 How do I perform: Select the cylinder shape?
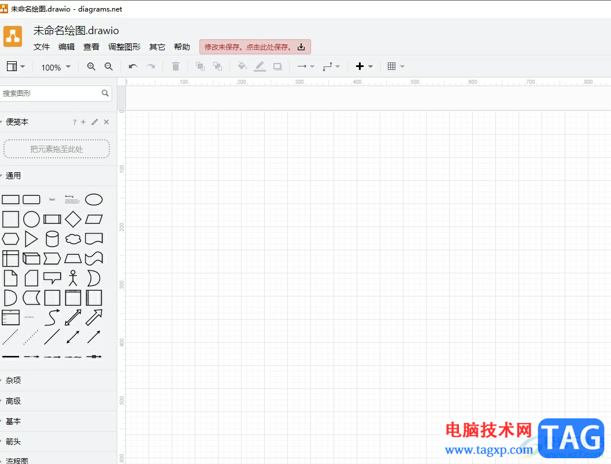click(x=52, y=239)
